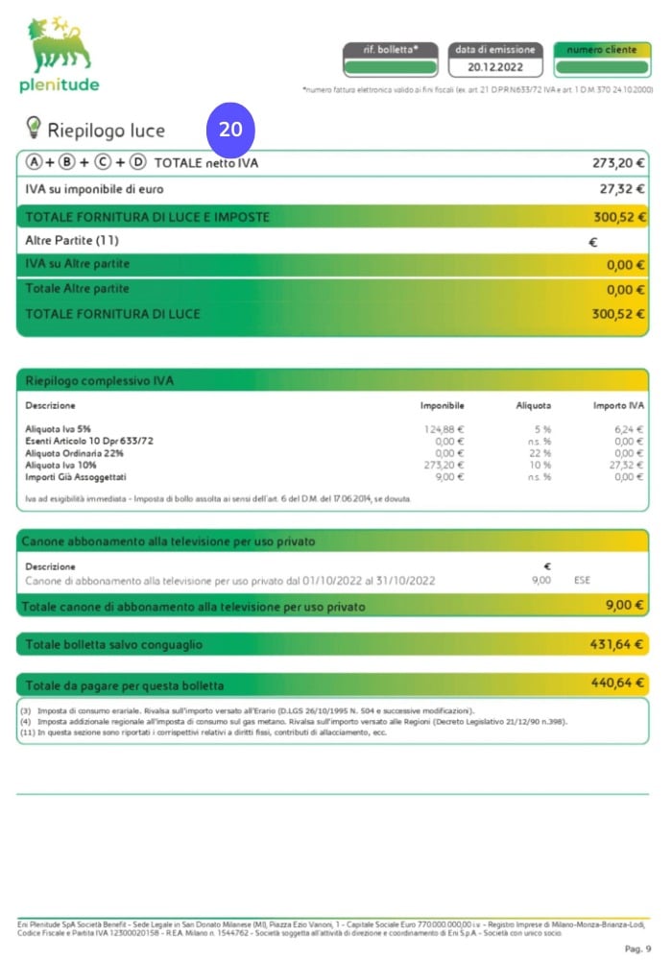Click the Totale da pagare amount 440,64 €
The height and width of the screenshot is (960, 672).
(x=616, y=684)
